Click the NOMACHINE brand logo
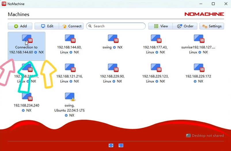The width and height of the screenshot is (231, 151). click(x=204, y=14)
